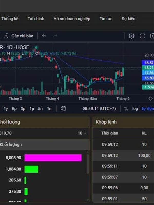
Task: Click the 18.82 price label on axis
Action: (x=148, y=63)
